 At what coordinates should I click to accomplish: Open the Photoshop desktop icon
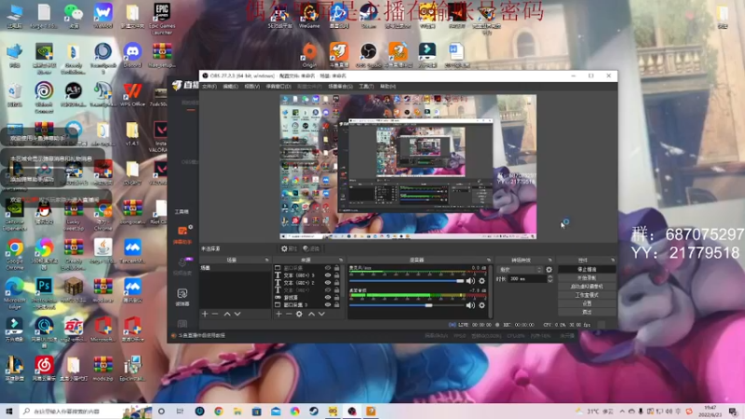44,291
